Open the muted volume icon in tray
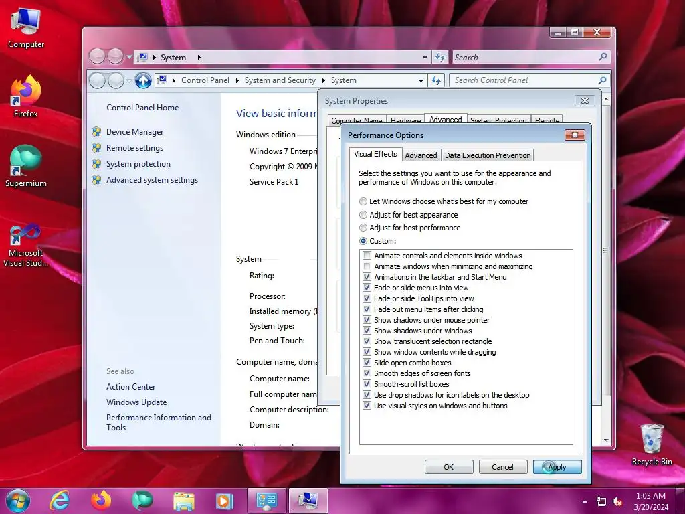Viewport: 685px width, 514px height. (x=617, y=501)
